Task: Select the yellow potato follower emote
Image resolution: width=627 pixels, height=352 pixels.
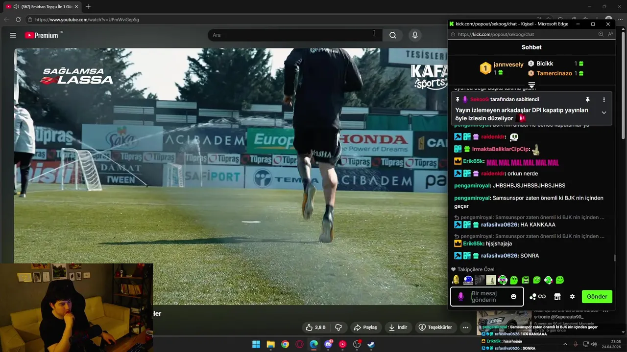Action: 456,280
